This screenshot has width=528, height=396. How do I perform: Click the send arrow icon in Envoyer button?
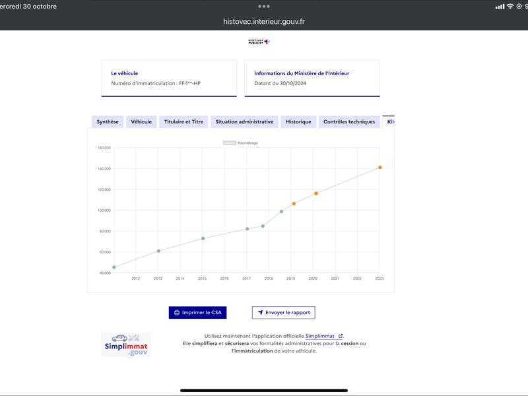(x=260, y=312)
